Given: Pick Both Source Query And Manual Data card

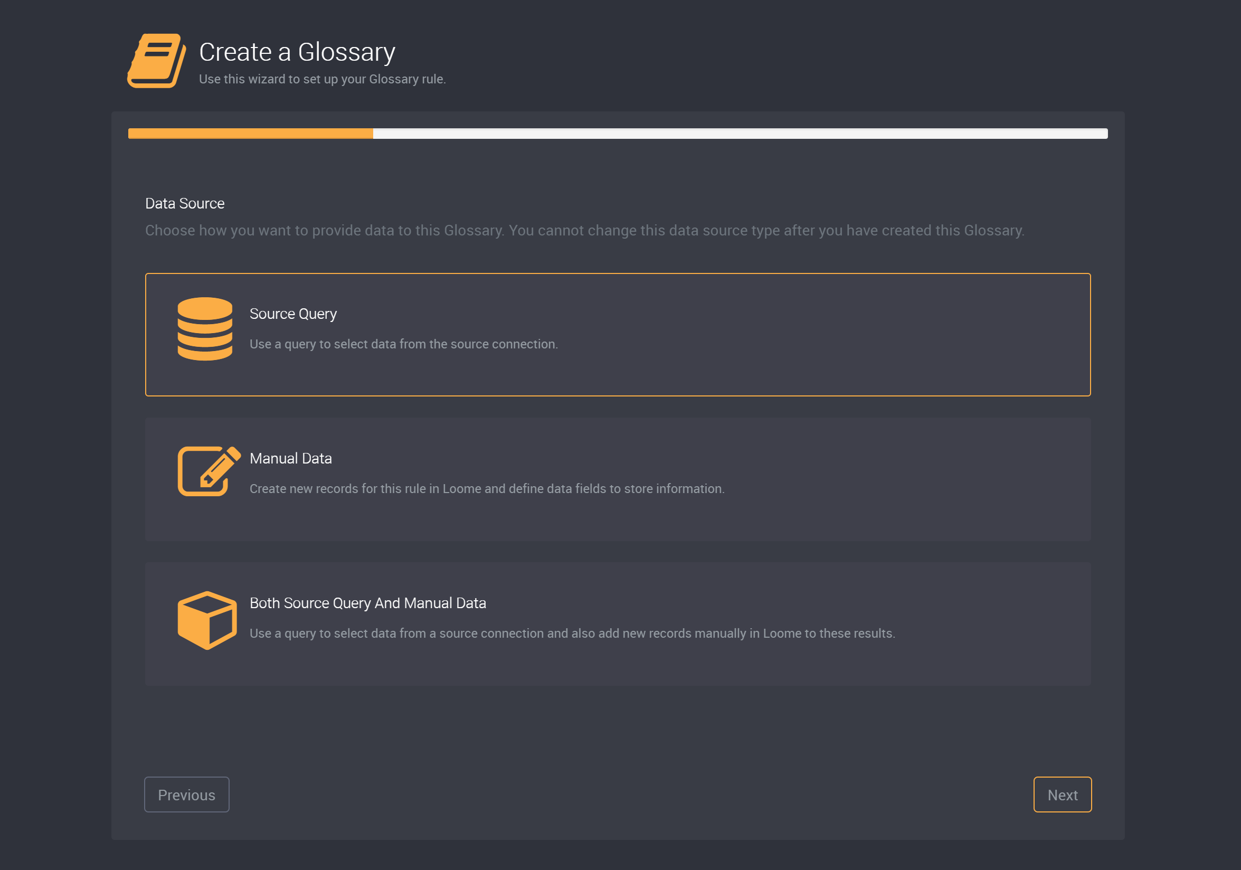Looking at the screenshot, I should (x=618, y=624).
